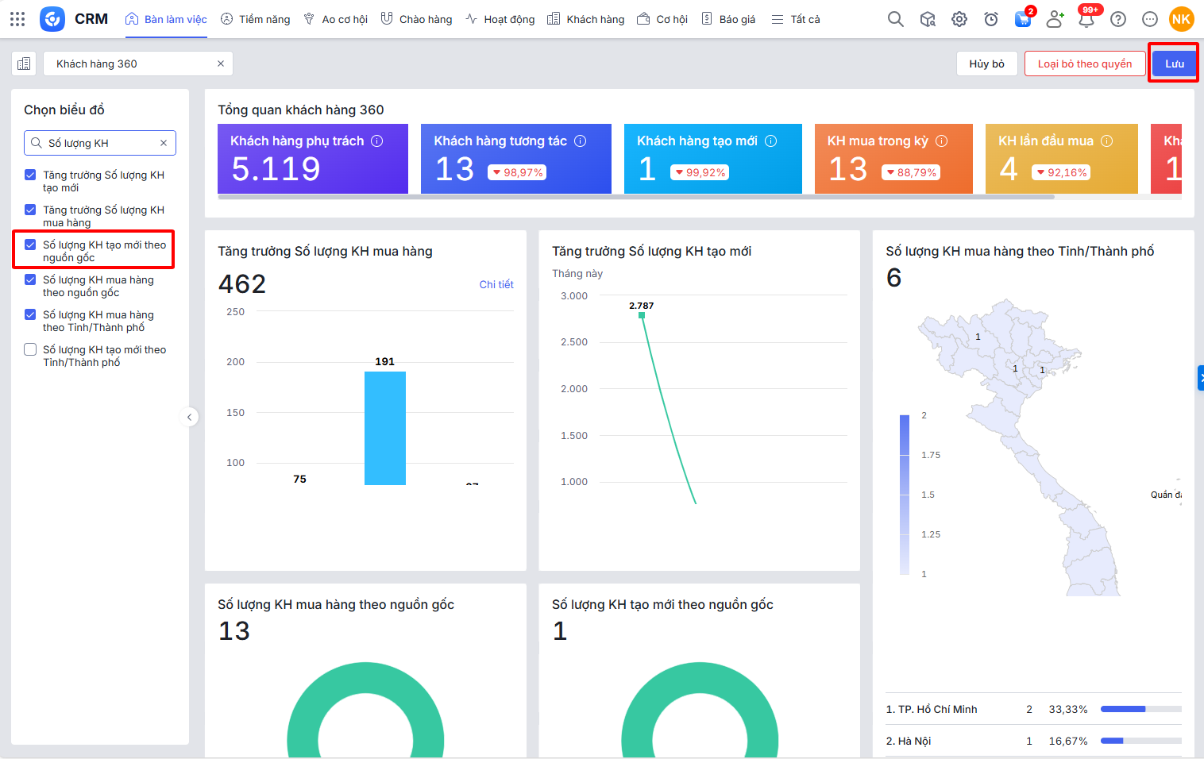Image resolution: width=1204 pixels, height=759 pixels.
Task: Uncheck Số lượng KH mua hàng theo nguồn gốc
Action: 30,280
